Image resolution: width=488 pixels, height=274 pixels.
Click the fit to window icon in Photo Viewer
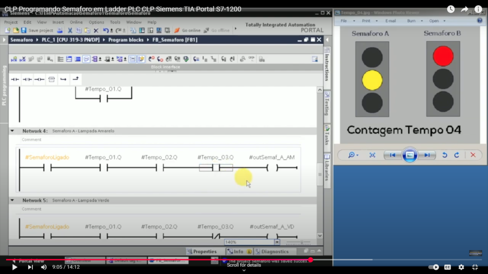(x=372, y=155)
